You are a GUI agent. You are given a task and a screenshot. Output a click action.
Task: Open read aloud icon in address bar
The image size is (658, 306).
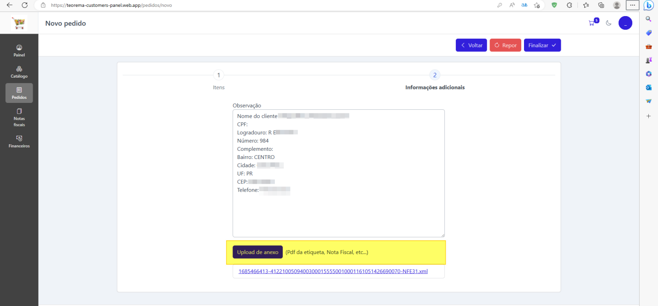(x=512, y=5)
